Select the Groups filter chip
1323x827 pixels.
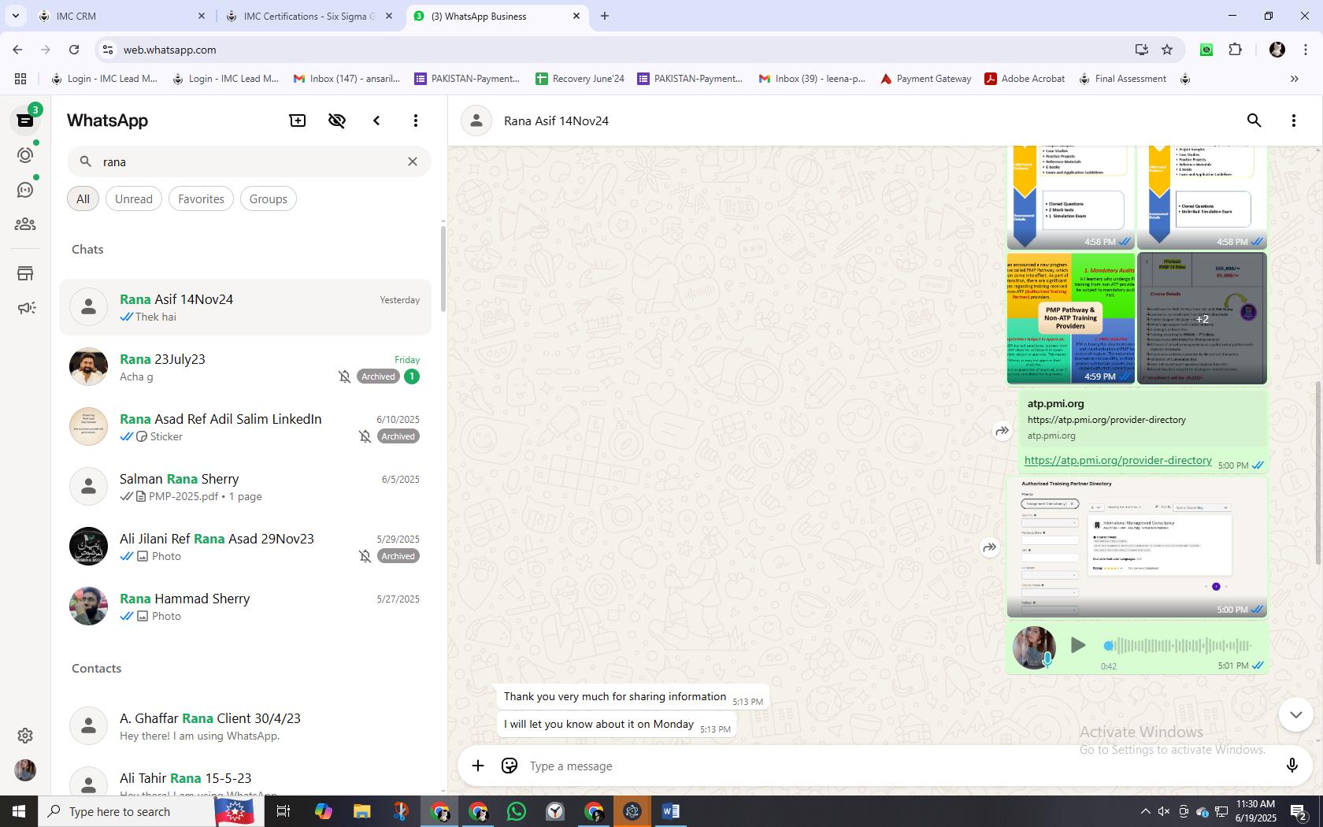point(269,199)
